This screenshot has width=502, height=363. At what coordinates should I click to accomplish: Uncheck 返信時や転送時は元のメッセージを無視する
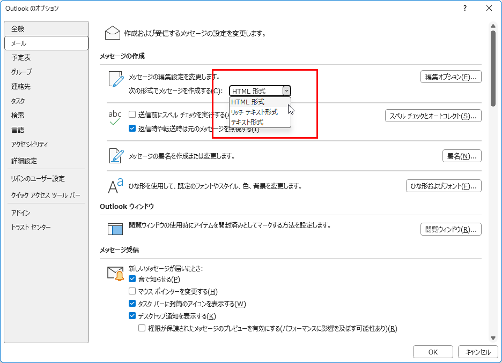132,128
